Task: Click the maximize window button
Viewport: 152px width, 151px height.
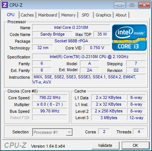Action: (x=132, y=5)
